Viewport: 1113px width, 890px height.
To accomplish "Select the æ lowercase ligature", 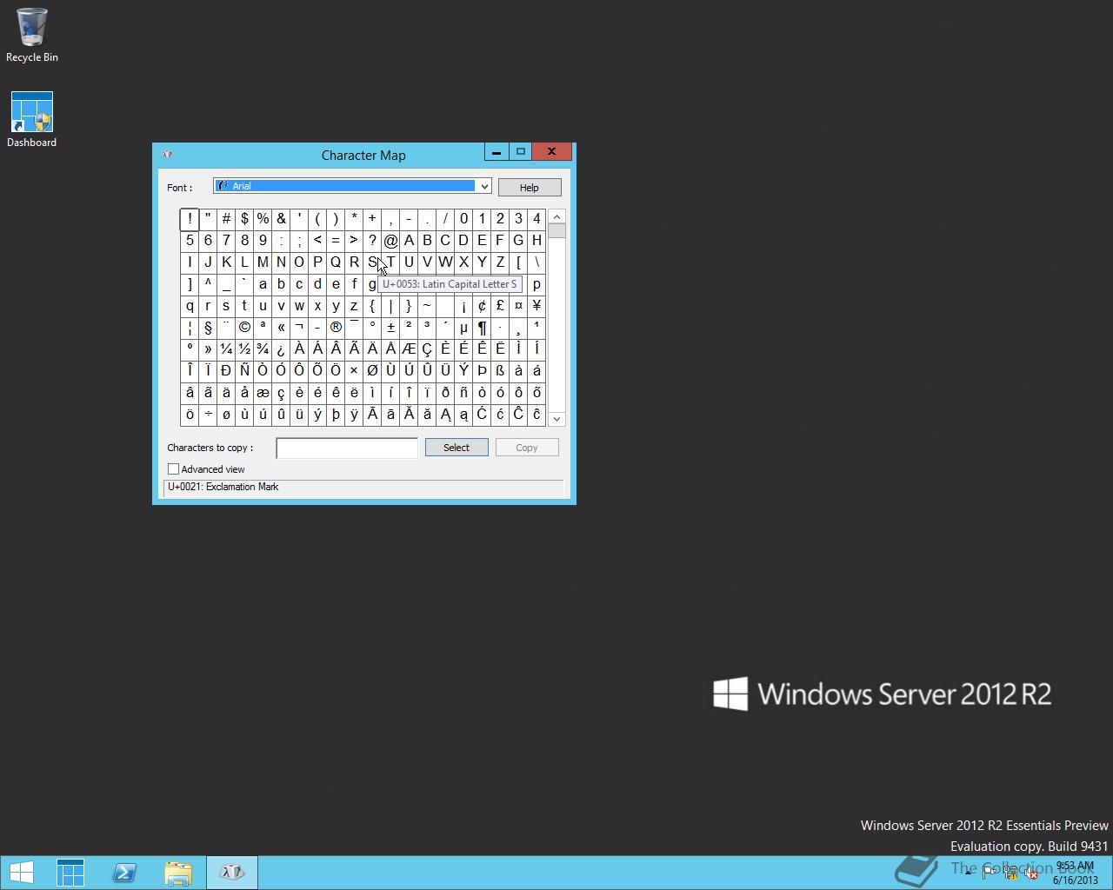I will [x=263, y=393].
